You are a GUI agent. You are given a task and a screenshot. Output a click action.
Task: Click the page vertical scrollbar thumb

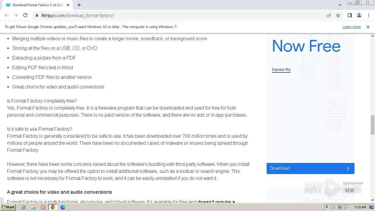[373, 125]
